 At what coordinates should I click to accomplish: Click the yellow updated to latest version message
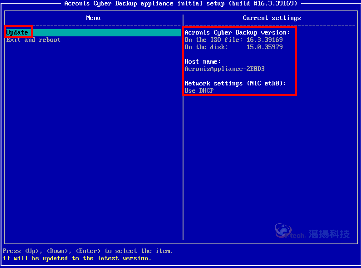77,258
